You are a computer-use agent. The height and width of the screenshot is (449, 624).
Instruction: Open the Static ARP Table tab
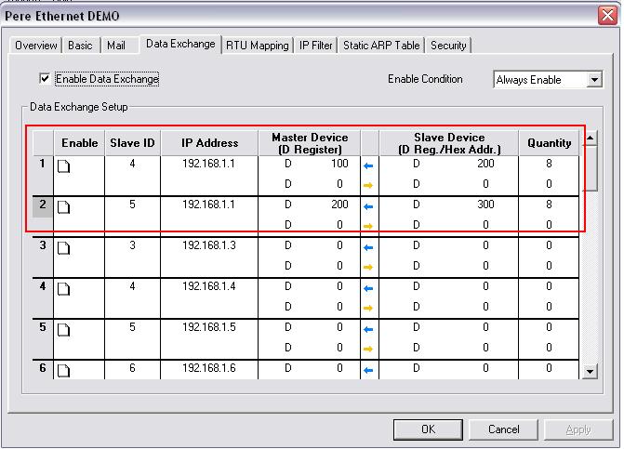point(380,45)
